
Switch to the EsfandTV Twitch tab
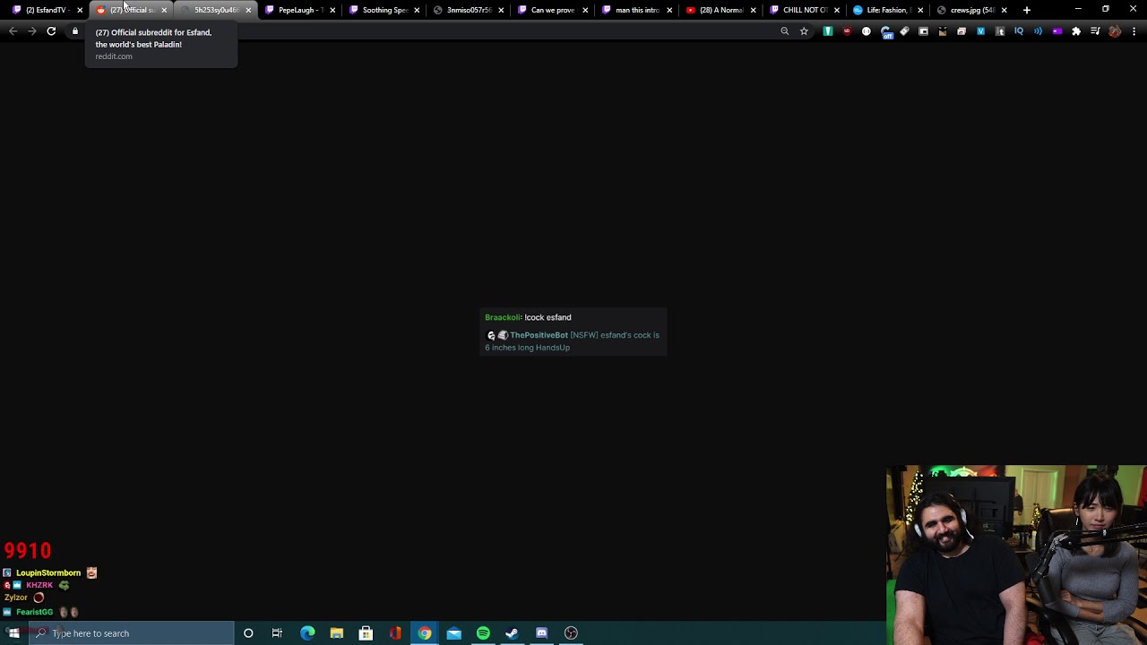pyautogui.click(x=47, y=10)
